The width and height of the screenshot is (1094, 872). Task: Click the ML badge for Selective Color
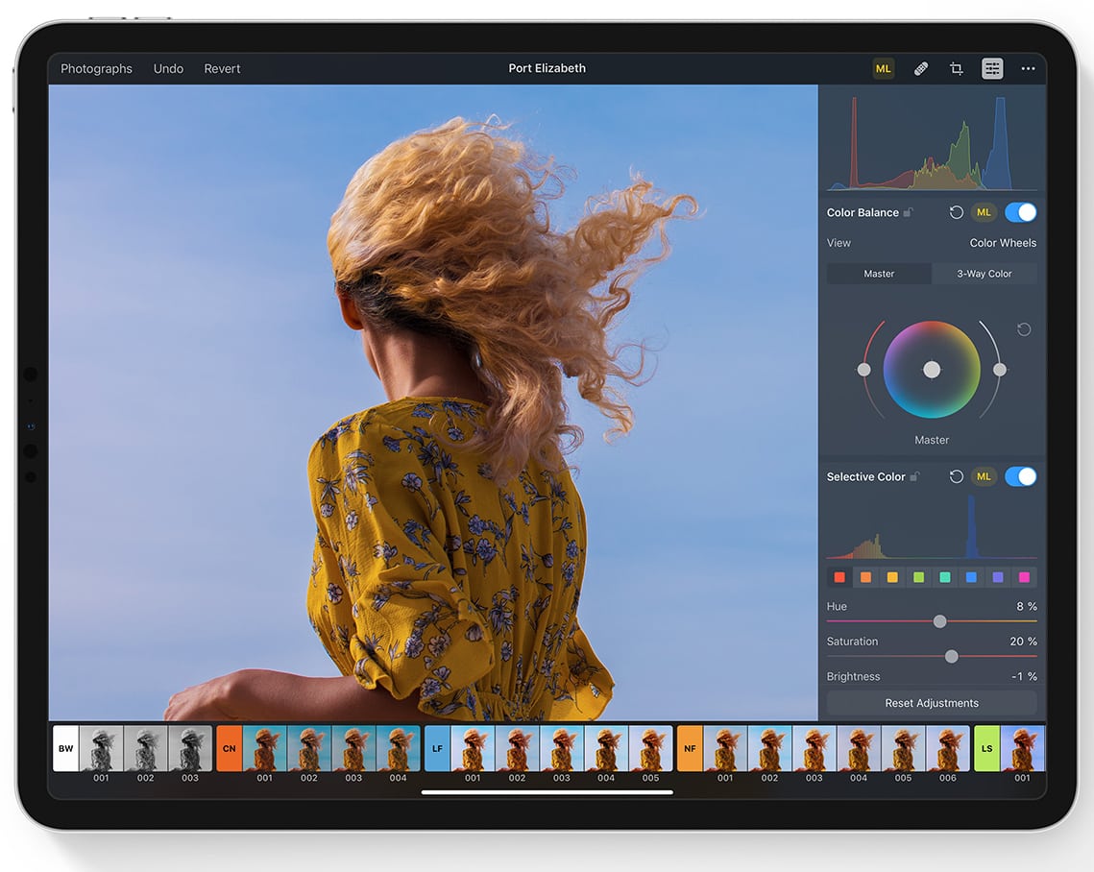(983, 477)
